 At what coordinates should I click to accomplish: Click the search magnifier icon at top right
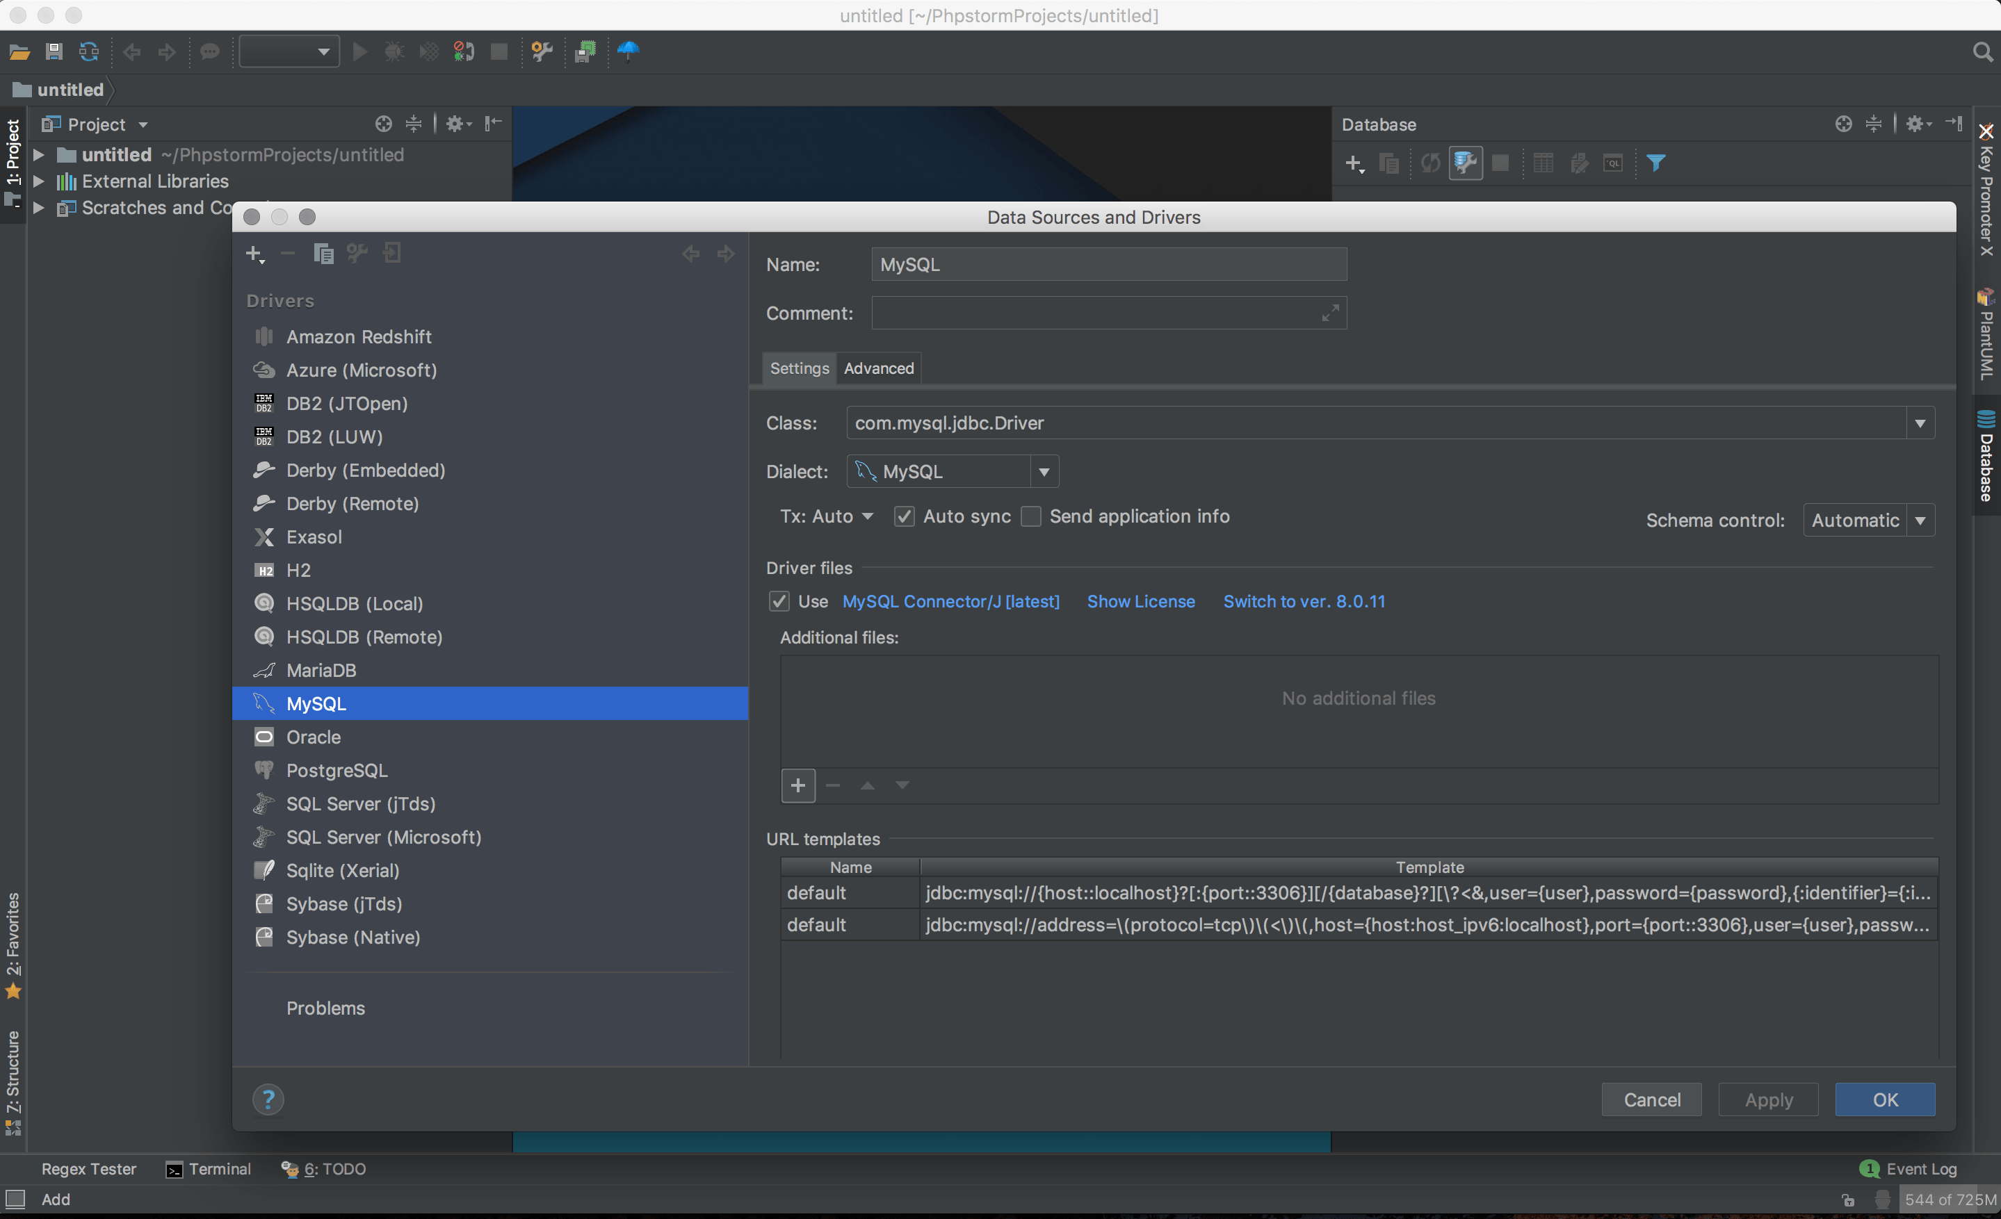click(1981, 52)
